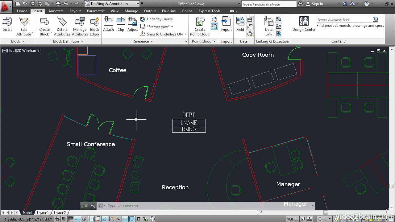The image size is (395, 222).
Task: Click the keyword search input field
Action: click(268, 4)
